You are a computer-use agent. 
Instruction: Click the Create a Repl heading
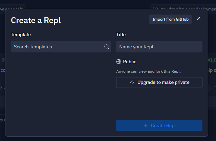click(x=36, y=20)
